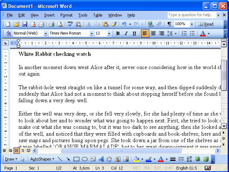Click the Type a question for help box
This screenshot has height=172, width=229.
click(192, 15)
